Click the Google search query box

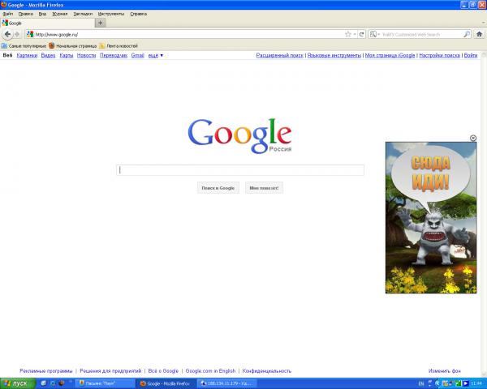point(240,170)
